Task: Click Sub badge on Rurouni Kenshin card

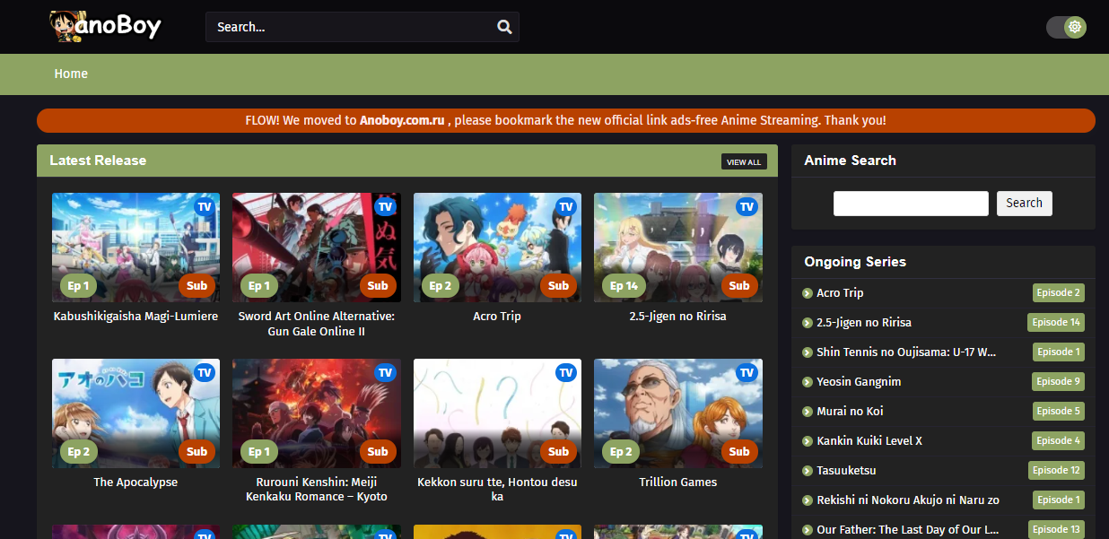Action: coord(378,452)
